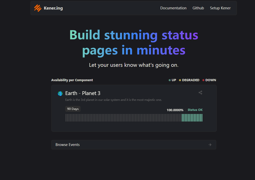Click the share icon for Earth monitor
This screenshot has width=255, height=180.
(200, 93)
